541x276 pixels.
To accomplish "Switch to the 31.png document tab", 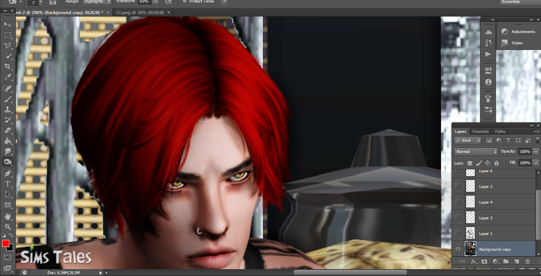I will (x=140, y=12).
